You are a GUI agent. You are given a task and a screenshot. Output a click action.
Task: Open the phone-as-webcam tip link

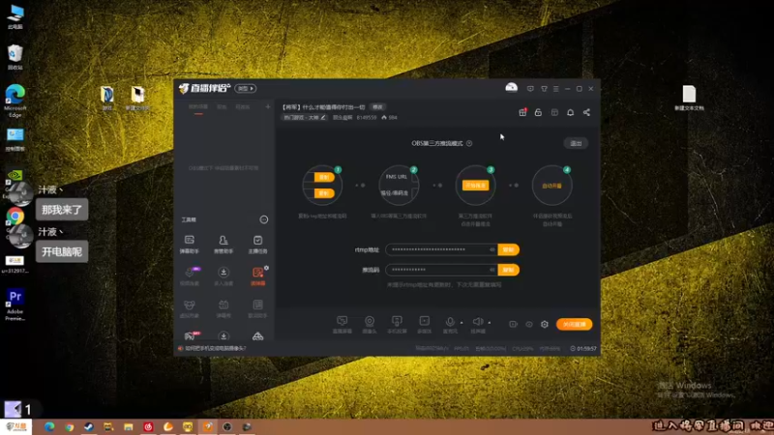point(215,348)
